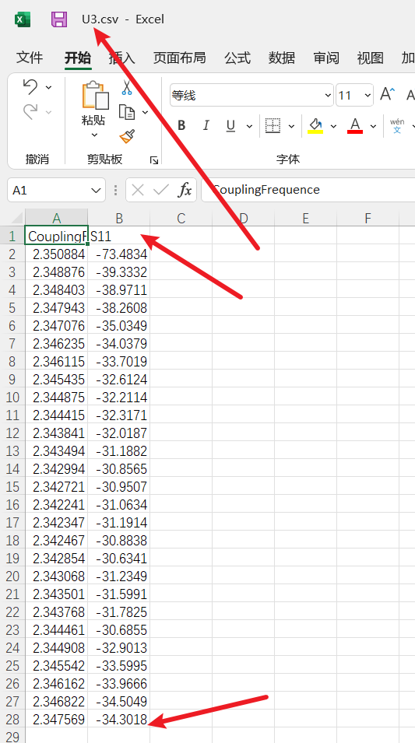
Task: Undo the last action
Action: point(30,86)
